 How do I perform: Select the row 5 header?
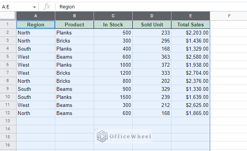tap(8, 56)
